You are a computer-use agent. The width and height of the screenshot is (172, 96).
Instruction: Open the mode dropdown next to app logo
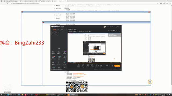[x=63, y=27]
